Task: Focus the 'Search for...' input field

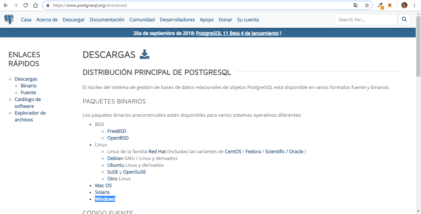Action: pos(366,19)
